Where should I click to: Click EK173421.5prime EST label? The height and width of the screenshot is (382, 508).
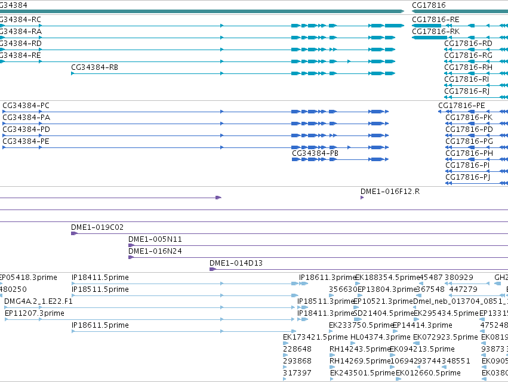click(x=315, y=337)
